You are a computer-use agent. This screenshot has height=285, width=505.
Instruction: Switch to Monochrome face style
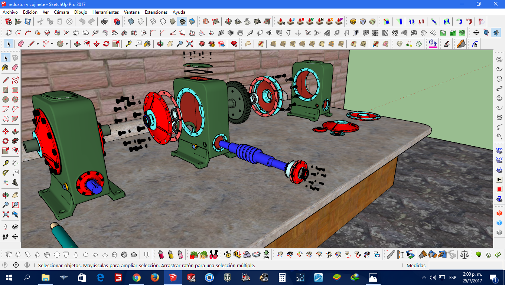tap(192, 22)
